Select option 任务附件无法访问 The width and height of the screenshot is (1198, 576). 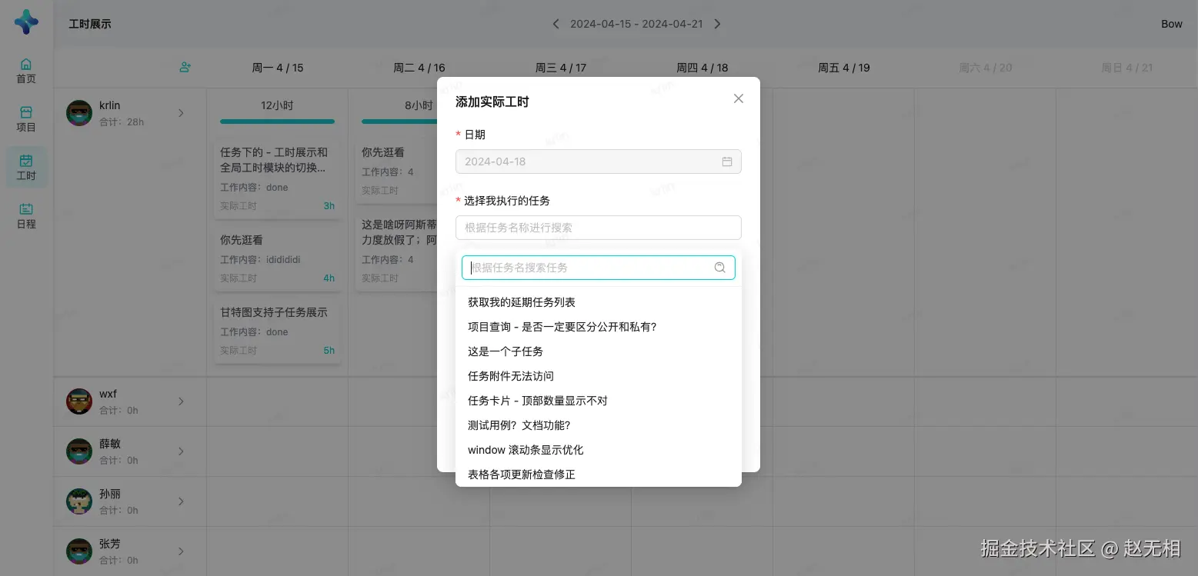(x=599, y=376)
